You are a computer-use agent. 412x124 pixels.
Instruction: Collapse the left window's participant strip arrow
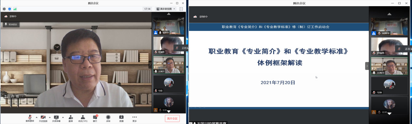(x=150, y=64)
